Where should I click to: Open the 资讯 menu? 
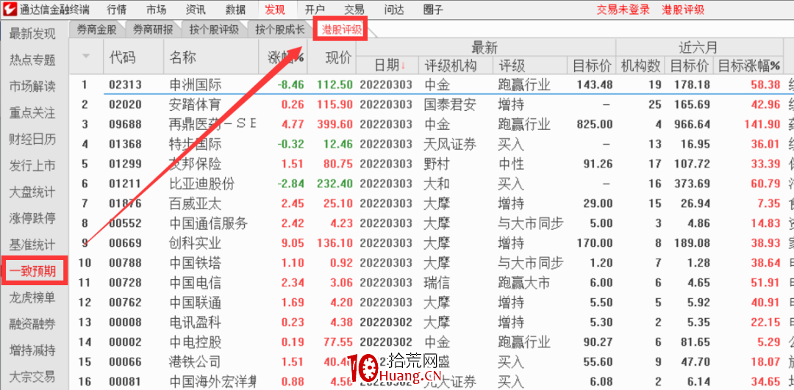196,9
